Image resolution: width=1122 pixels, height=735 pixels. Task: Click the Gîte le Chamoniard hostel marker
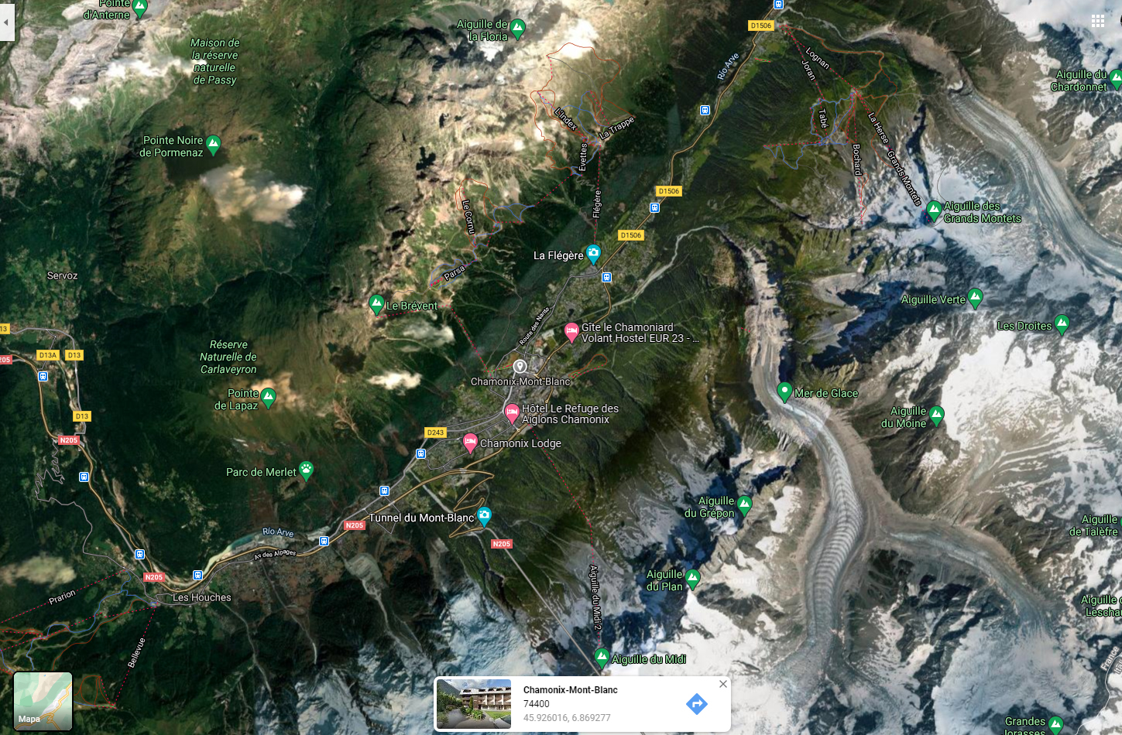click(x=571, y=332)
